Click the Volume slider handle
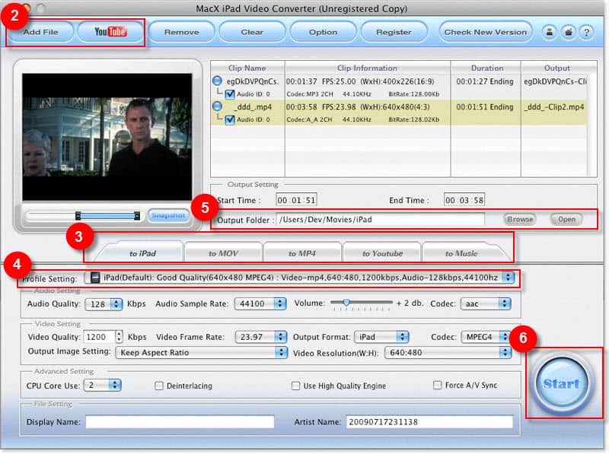The image size is (609, 454). click(x=346, y=302)
